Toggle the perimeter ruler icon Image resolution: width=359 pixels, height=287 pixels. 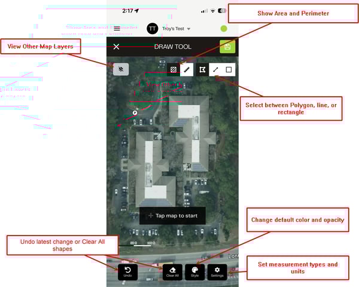[187, 69]
